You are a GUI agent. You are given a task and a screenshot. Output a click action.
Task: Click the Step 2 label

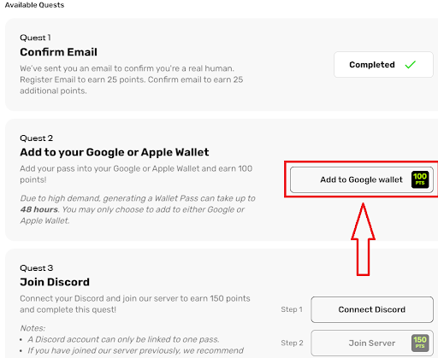pyautogui.click(x=292, y=343)
